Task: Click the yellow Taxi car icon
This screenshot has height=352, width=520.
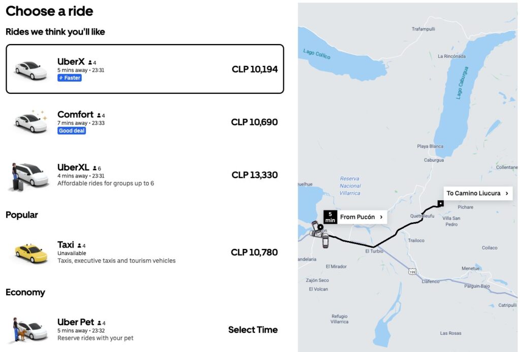Action: tap(30, 253)
